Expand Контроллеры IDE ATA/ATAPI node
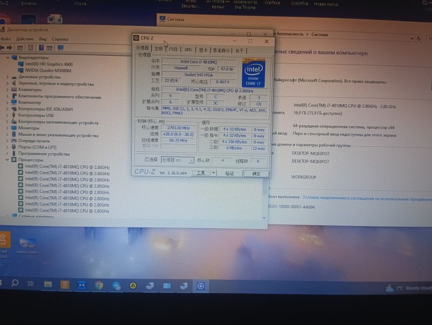This screenshot has width=432, height=325. (x=7, y=109)
